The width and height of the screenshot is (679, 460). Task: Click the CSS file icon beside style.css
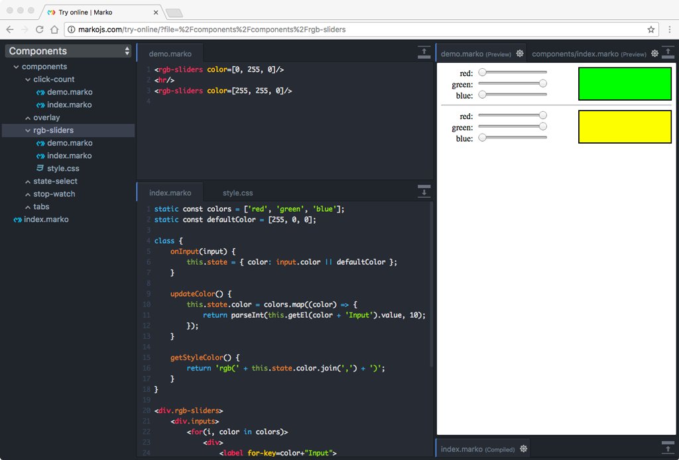40,168
